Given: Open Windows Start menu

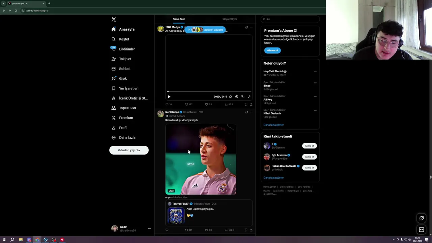Looking at the screenshot, I should coord(4,240).
